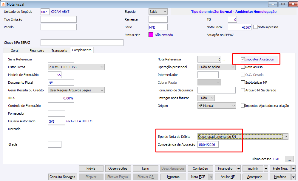Screen dimensions: 298x181
Task: Click the Documento Fiscal field NF
Action: (61, 82)
